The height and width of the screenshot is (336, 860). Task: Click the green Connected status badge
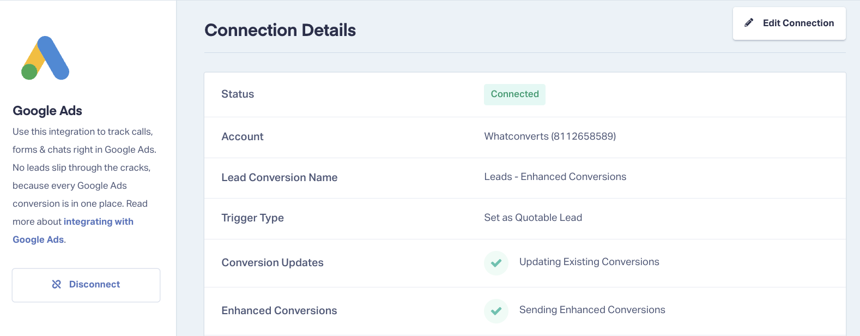point(514,94)
